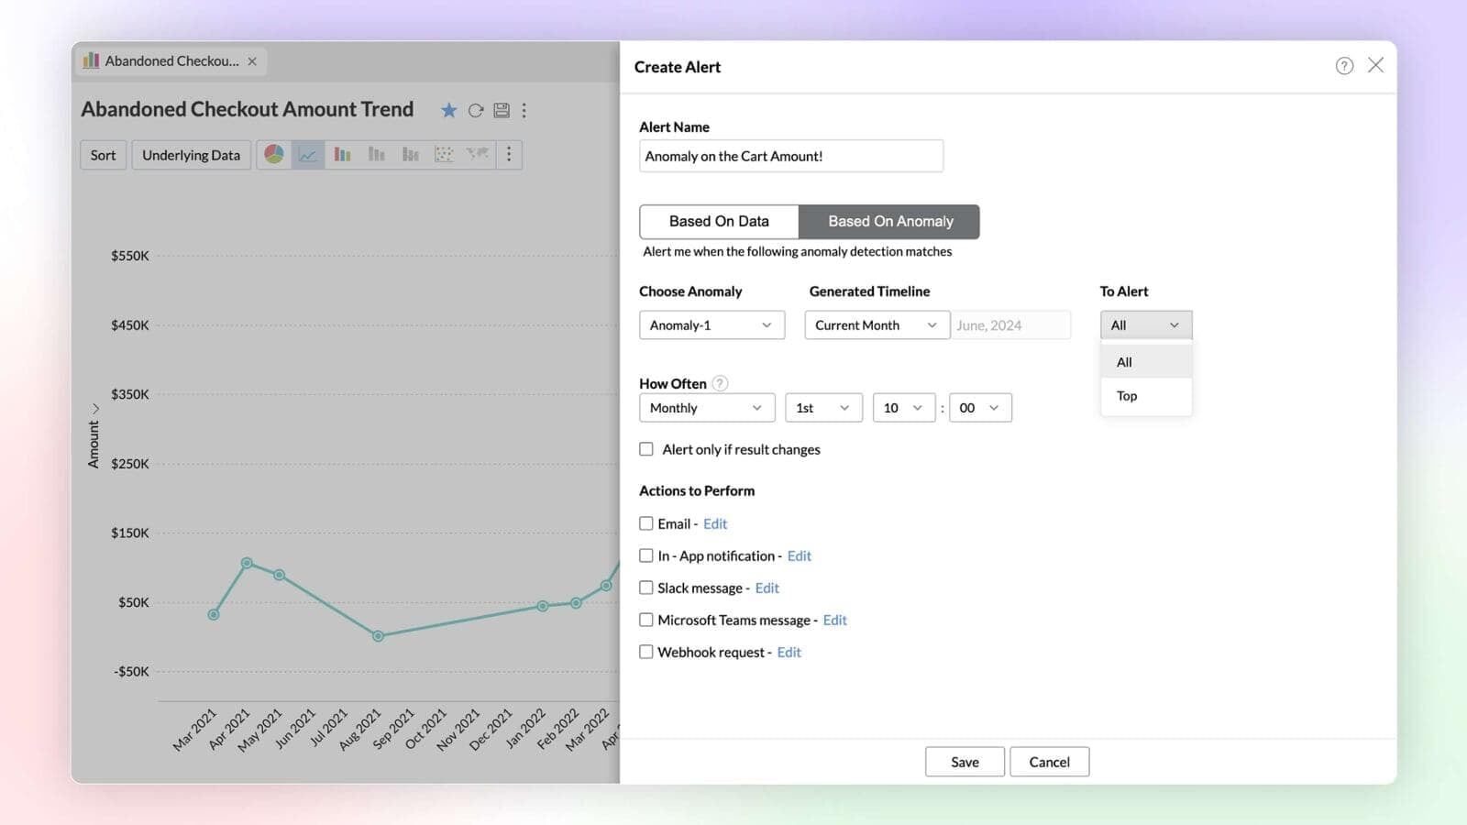The image size is (1467, 825).
Task: Click the Alert Name input field
Action: coord(791,156)
